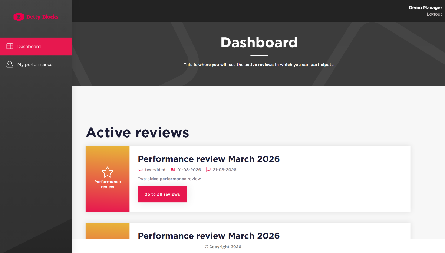Click the flag icon beside 31-03-2026
Image resolution: width=445 pixels, height=253 pixels.
pyautogui.click(x=208, y=170)
